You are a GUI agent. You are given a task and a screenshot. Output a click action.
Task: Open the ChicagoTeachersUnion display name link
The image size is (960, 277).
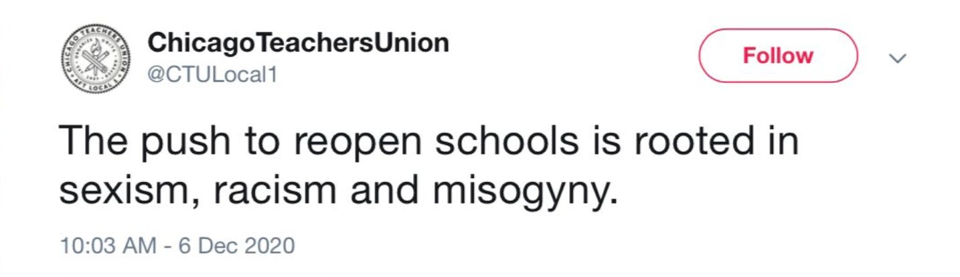(x=297, y=44)
